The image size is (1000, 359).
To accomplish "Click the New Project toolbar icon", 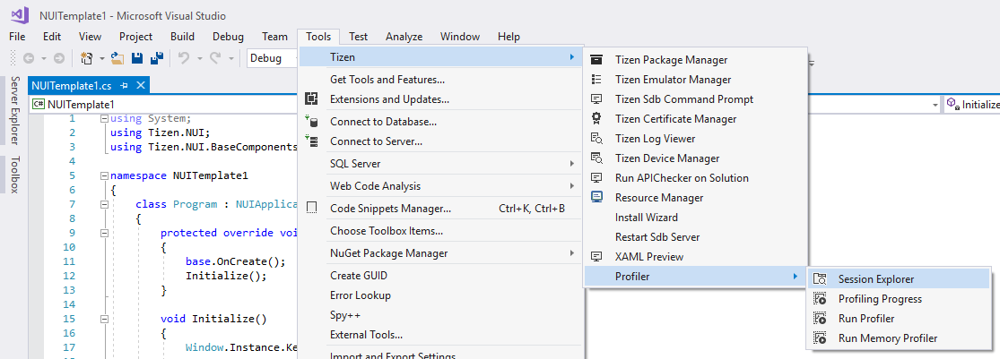I will click(x=87, y=58).
